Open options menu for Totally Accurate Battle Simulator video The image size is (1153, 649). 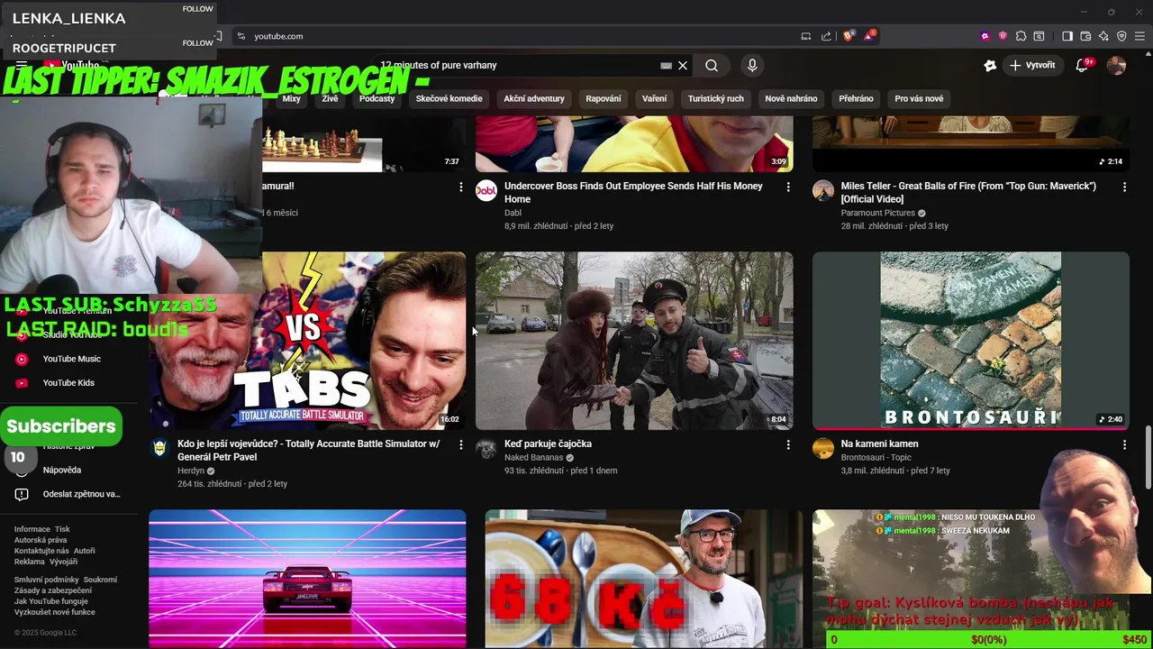460,444
